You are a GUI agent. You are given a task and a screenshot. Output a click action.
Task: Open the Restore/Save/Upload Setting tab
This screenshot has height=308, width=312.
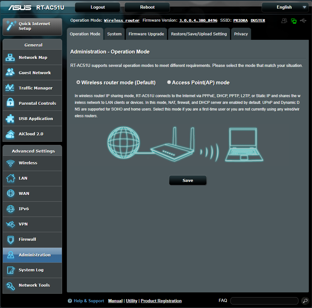coord(199,34)
